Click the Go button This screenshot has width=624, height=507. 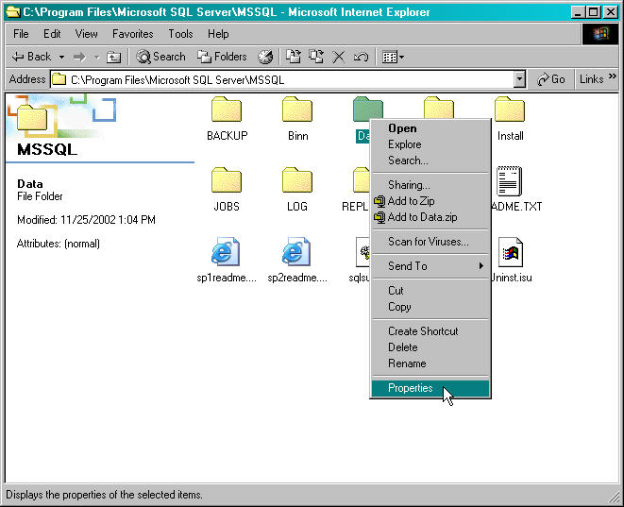pyautogui.click(x=551, y=79)
